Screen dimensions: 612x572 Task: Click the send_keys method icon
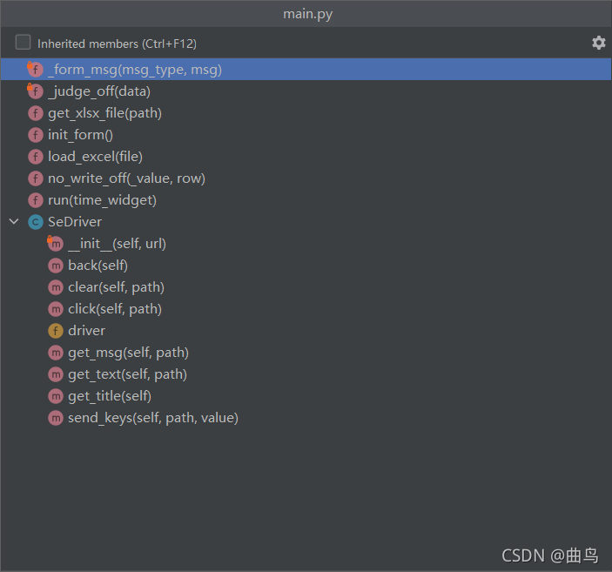pyautogui.click(x=55, y=418)
